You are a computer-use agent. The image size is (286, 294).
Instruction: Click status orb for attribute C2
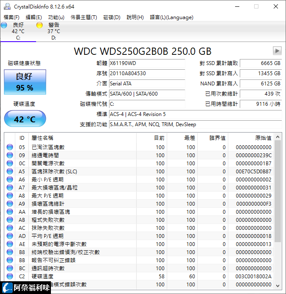click(x=10, y=276)
